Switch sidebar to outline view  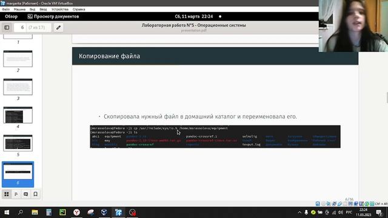pyautogui.click(x=16, y=194)
